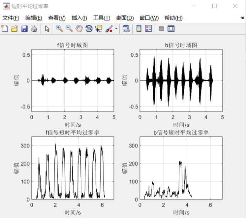Click inside the b signal time-domain plot
This screenshot has width=246, height=218.
click(181, 81)
